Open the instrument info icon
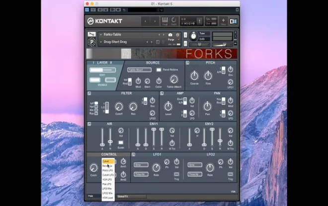Screen dimensions: 328x206 177,35
